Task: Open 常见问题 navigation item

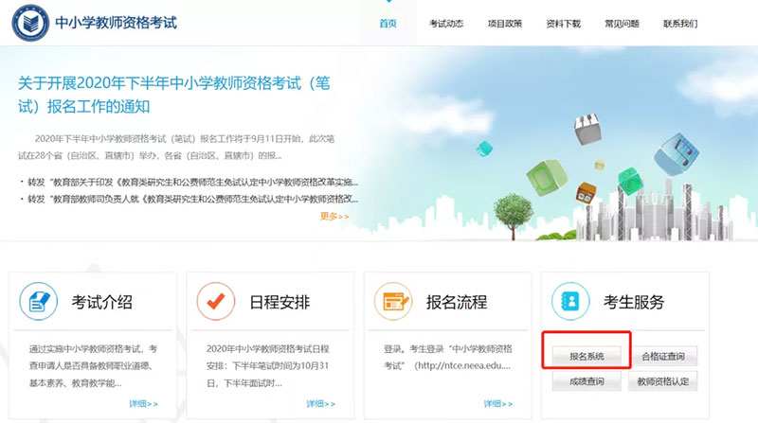Action: pyautogui.click(x=622, y=24)
